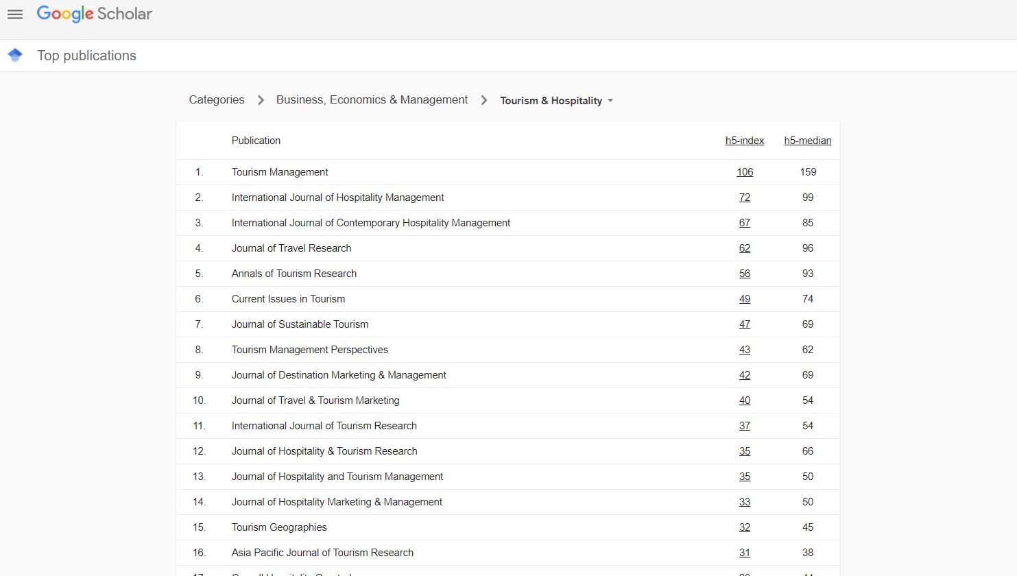
Task: Select Annals of Tourism Research text
Action: [x=294, y=274]
